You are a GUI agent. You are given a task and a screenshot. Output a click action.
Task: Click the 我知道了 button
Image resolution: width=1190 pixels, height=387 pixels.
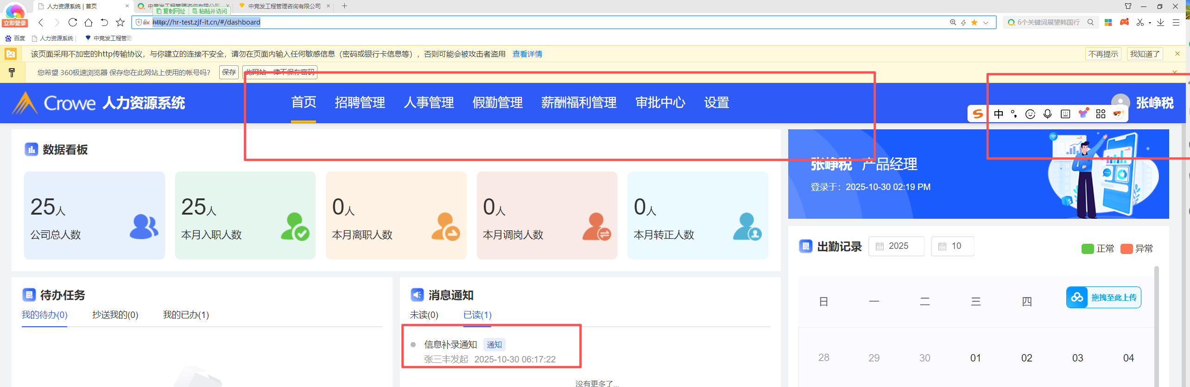[x=1145, y=54]
